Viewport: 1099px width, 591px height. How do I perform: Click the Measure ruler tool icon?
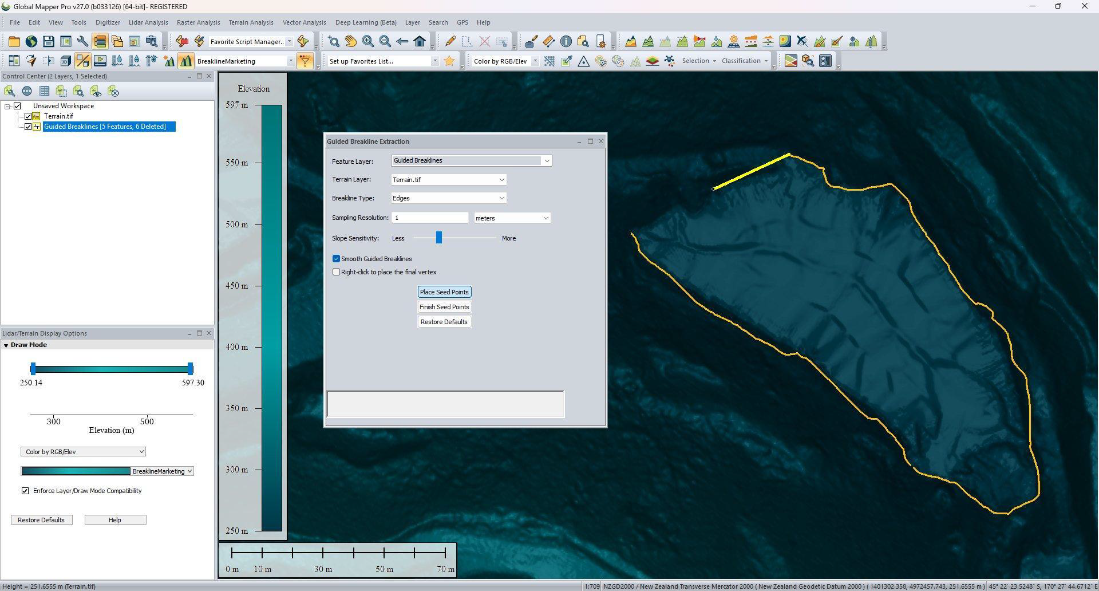[548, 41]
